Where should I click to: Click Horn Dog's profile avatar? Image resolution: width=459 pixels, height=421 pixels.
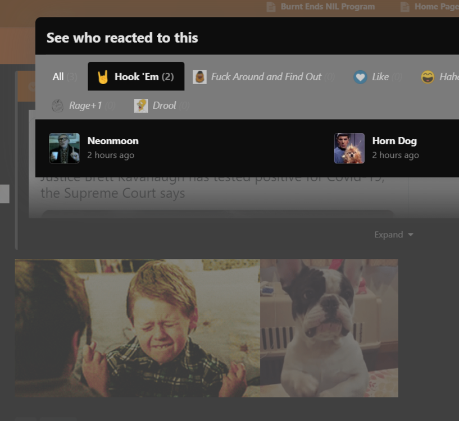point(349,149)
